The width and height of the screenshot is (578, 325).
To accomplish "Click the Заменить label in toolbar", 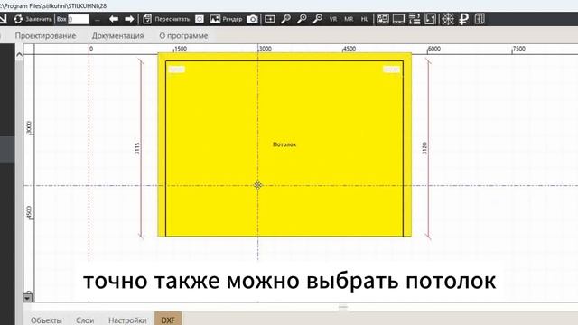I will tap(38, 19).
